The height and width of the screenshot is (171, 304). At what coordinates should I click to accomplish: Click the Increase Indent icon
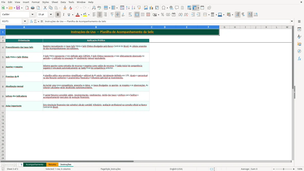click(193, 15)
